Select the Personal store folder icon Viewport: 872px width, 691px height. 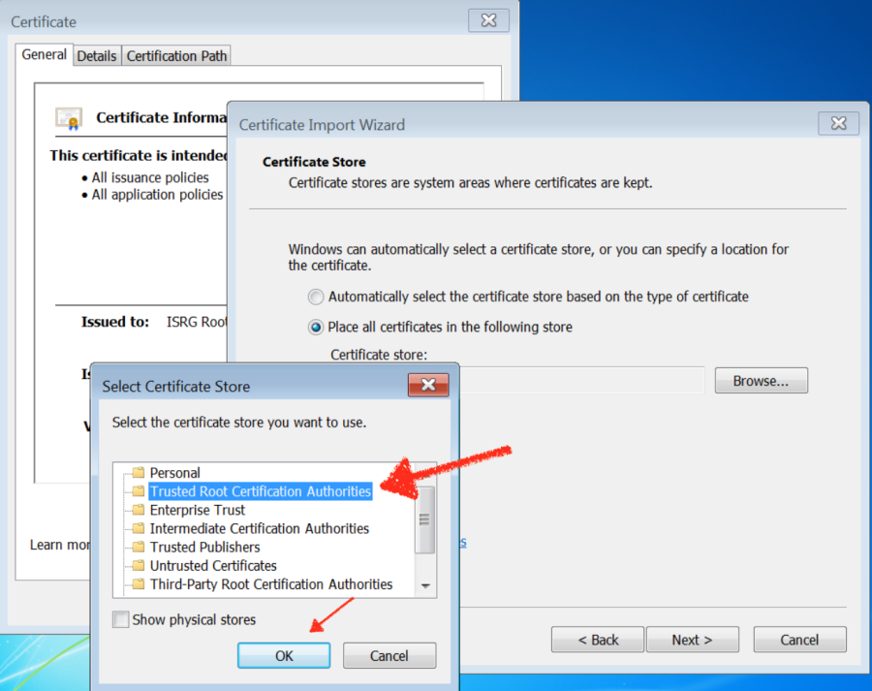tap(137, 473)
